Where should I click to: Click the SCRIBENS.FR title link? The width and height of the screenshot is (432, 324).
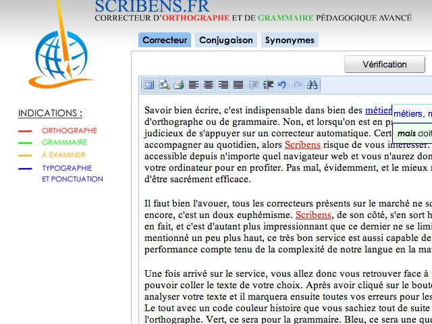[x=153, y=7]
